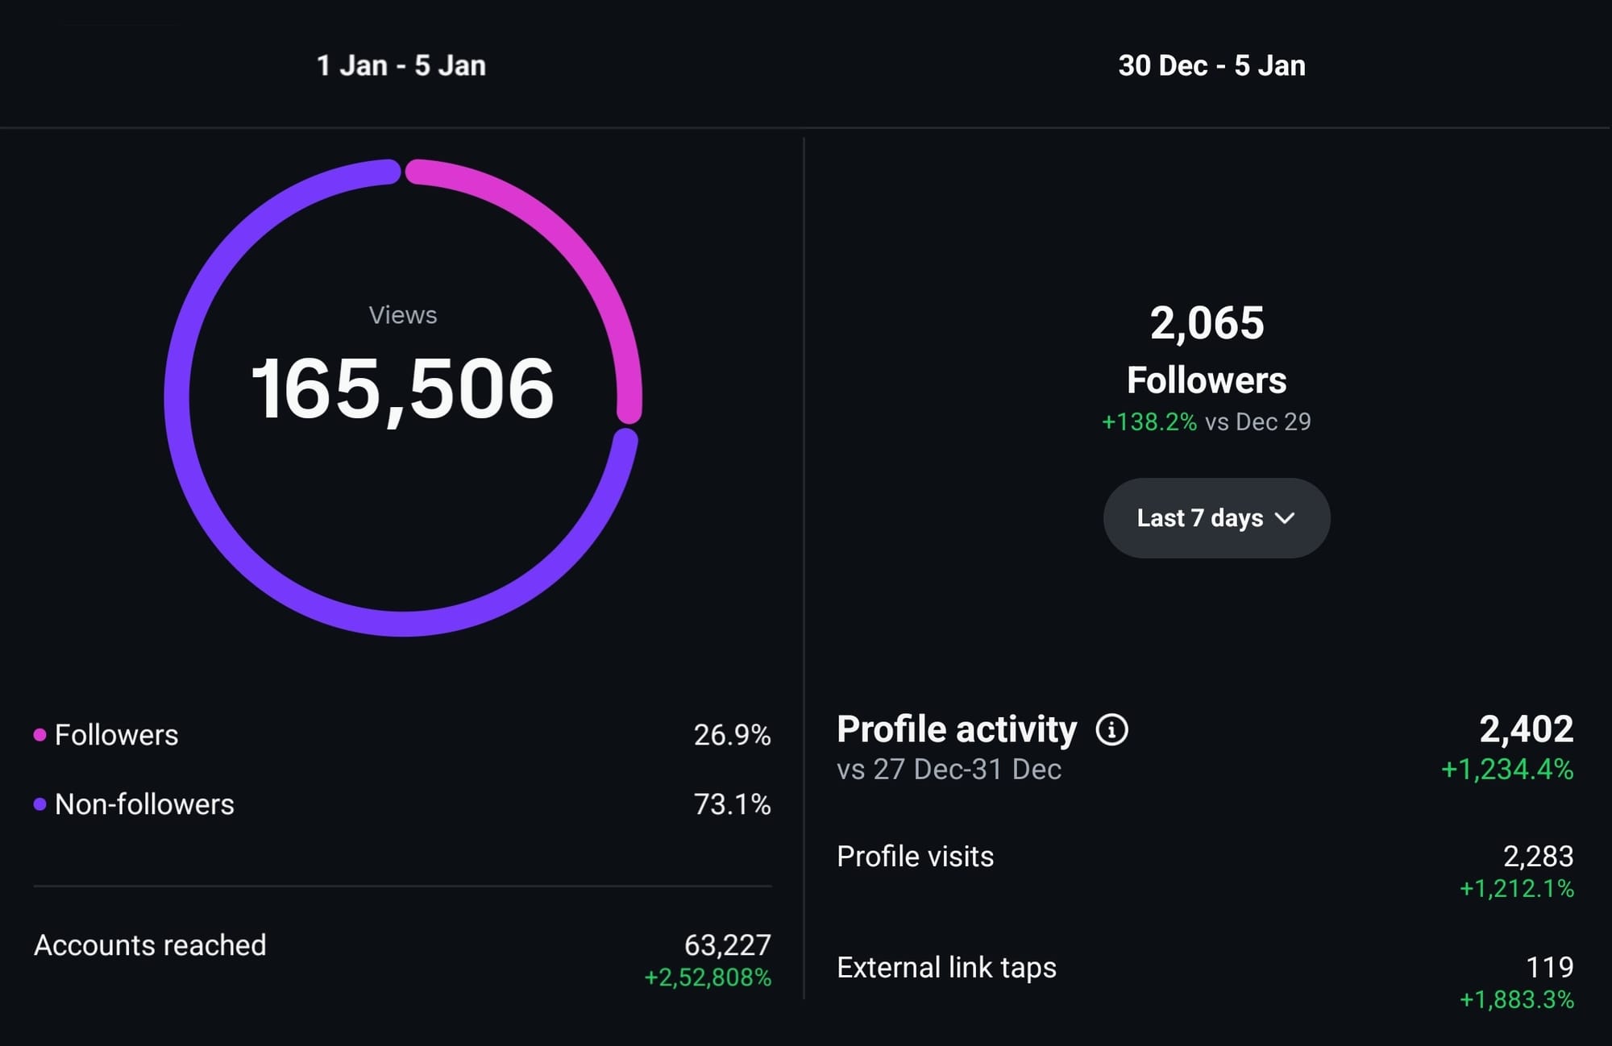1612x1046 pixels.
Task: Click the Profile activity heading
Action: click(x=957, y=729)
